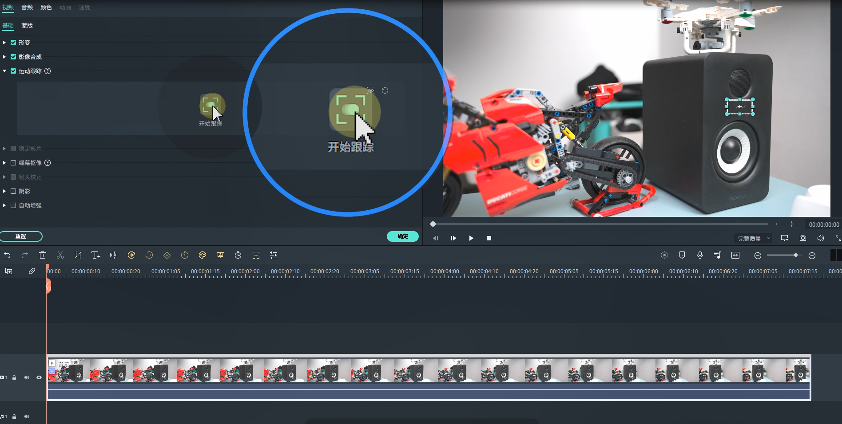
Task: Open the crop tool in timeline toolbar
Action: click(x=78, y=255)
